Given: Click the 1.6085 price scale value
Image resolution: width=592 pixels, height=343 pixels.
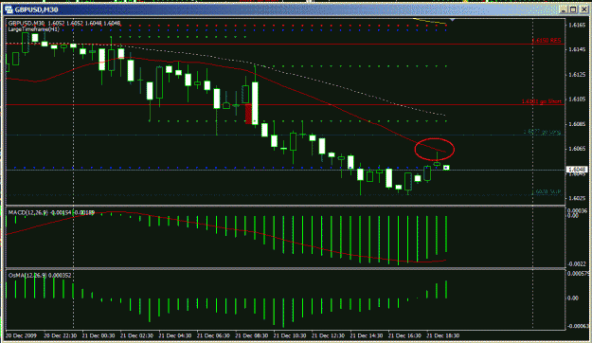Looking at the screenshot, I should tap(577, 124).
